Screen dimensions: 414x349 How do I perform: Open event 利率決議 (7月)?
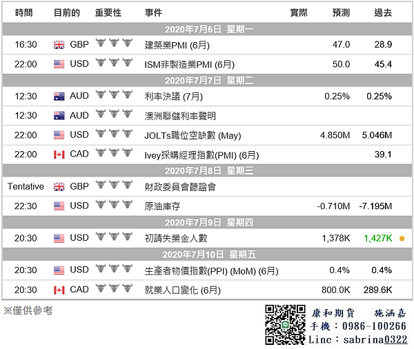(173, 97)
